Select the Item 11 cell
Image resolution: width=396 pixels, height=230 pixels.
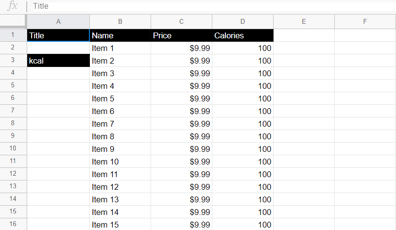(x=120, y=174)
